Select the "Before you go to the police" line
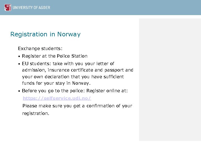 coord(75,91)
